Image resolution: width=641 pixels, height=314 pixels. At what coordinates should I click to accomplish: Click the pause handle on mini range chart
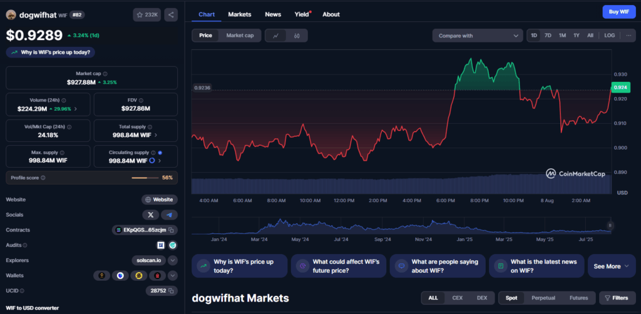pyautogui.click(x=610, y=225)
